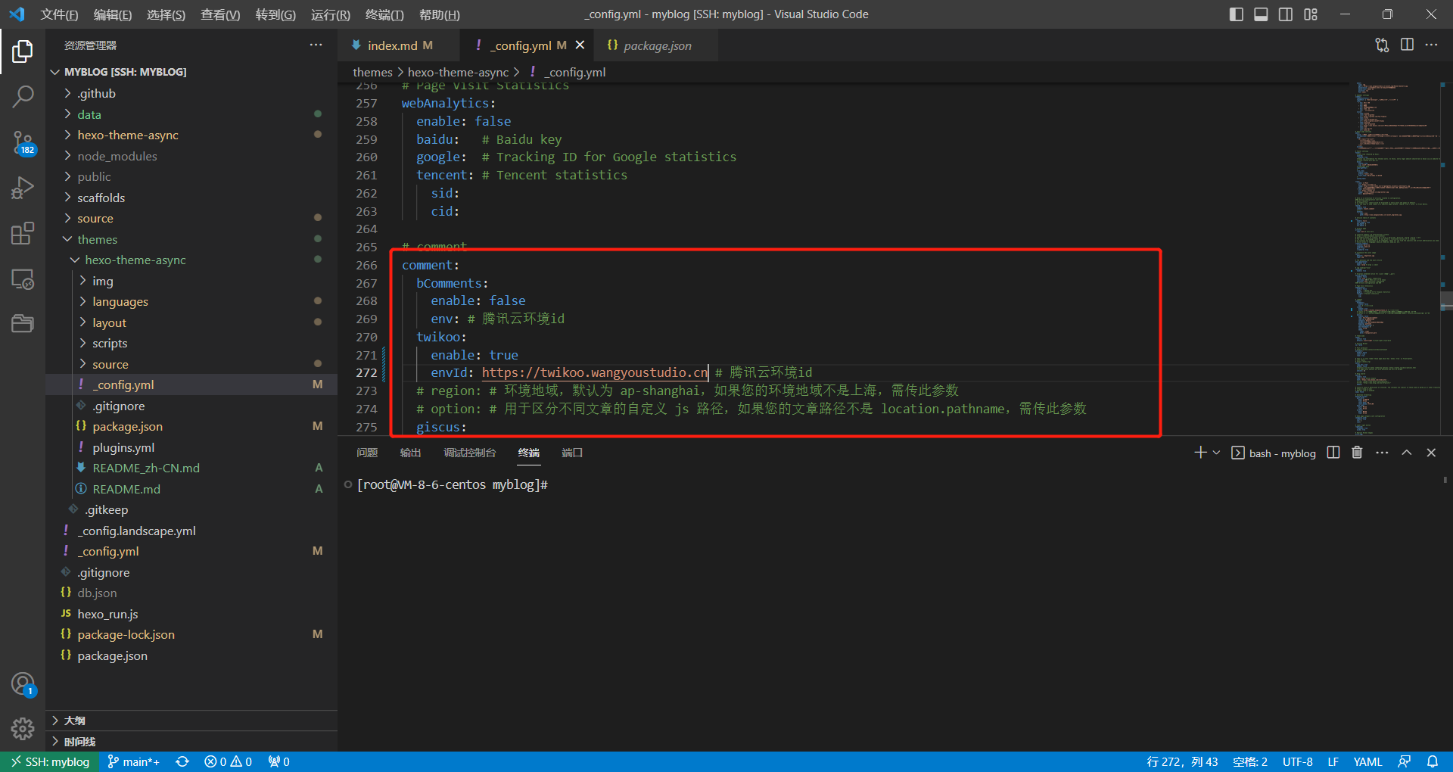Open the Manage gear settings menu
Viewport: 1453px width, 772px height.
23,729
